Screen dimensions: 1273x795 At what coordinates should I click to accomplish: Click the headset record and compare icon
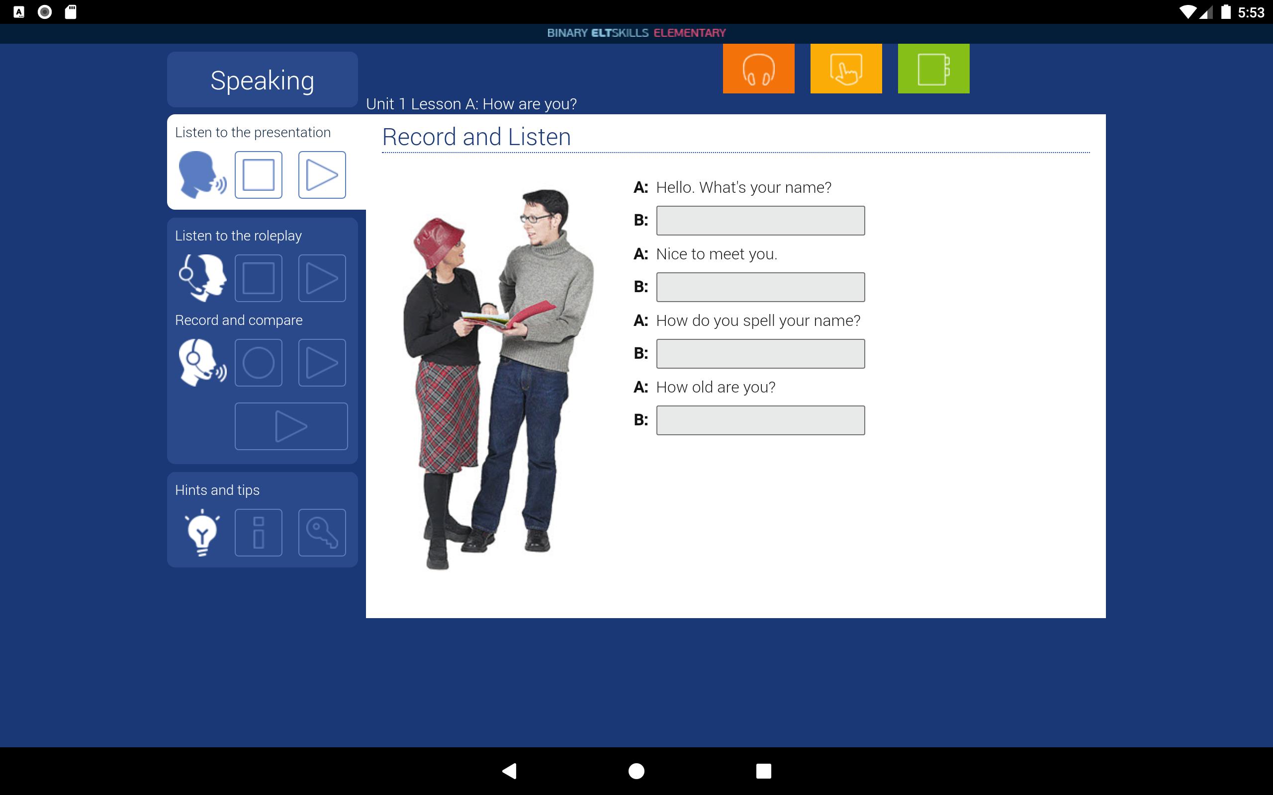(202, 362)
